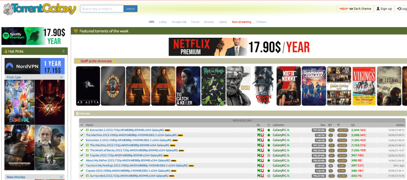Open the Rick and Morty poster
This screenshot has width=407, height=180.
point(213,85)
